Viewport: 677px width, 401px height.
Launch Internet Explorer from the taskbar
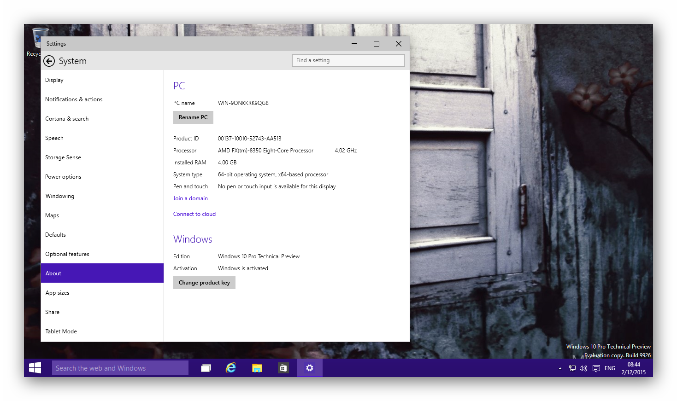(231, 368)
